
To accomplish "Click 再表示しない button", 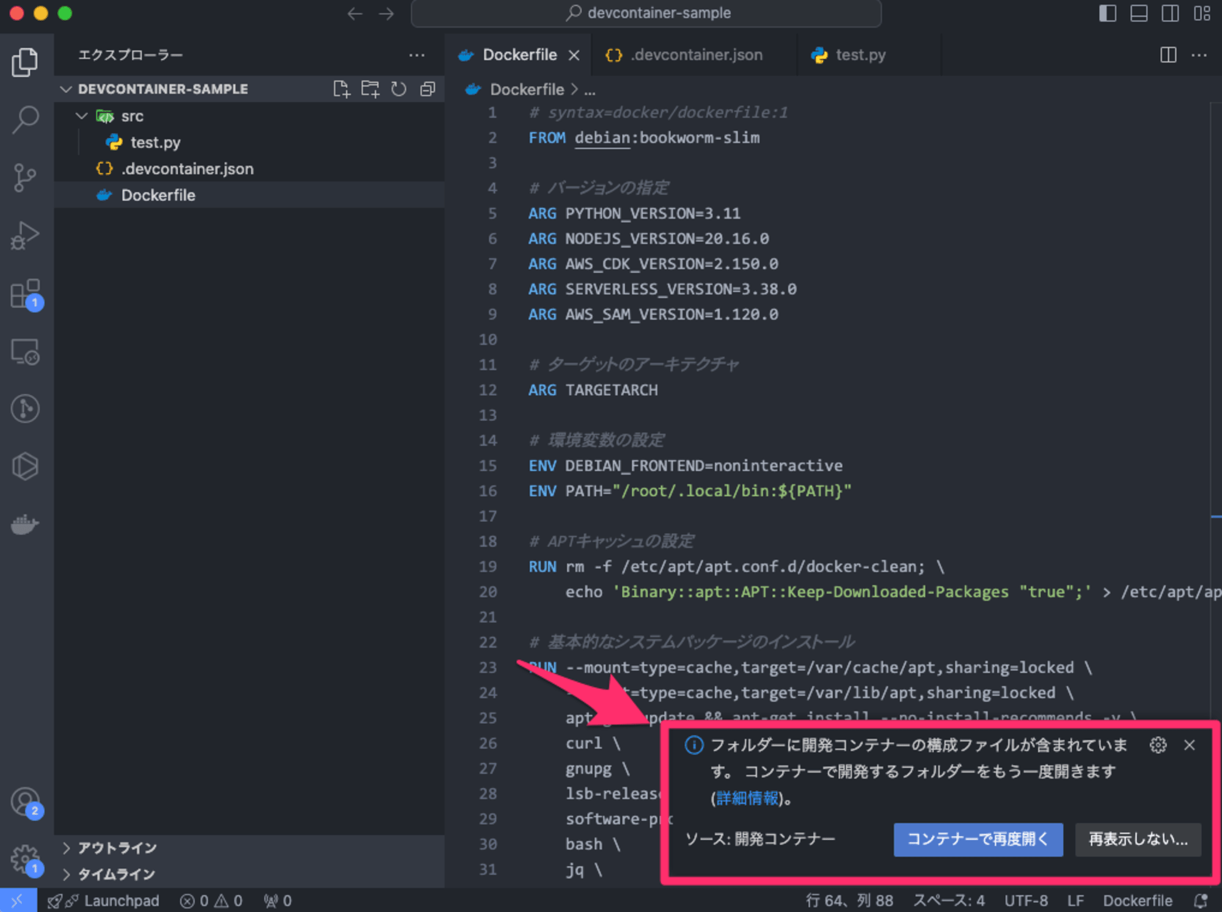I will (x=1138, y=839).
